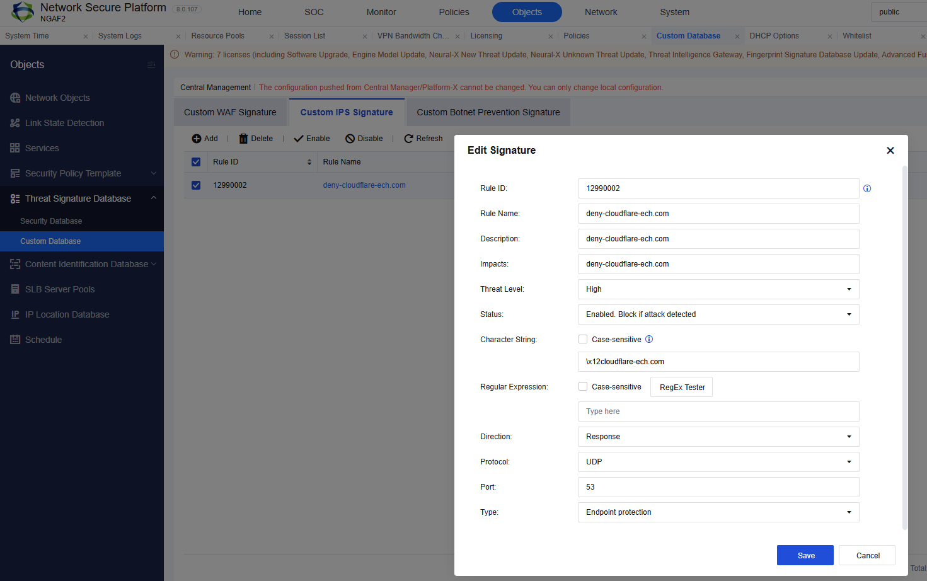Click the Network Secure Platform logo icon
The image size is (927, 581).
23,11
